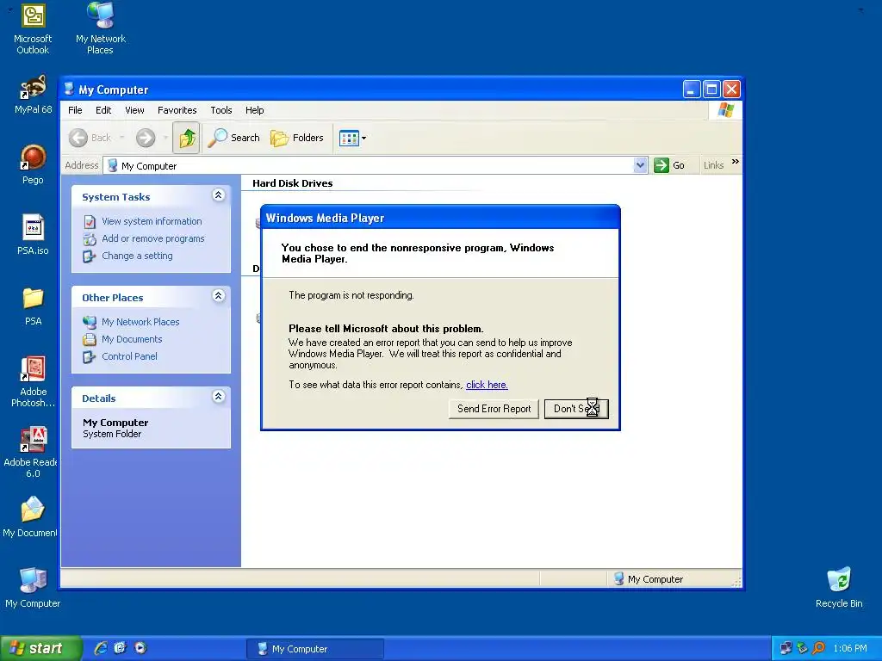
Task: Open Control Panel from Other Places
Action: (x=129, y=356)
